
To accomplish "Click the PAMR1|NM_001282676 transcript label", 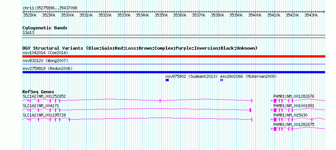I will 294,96.
